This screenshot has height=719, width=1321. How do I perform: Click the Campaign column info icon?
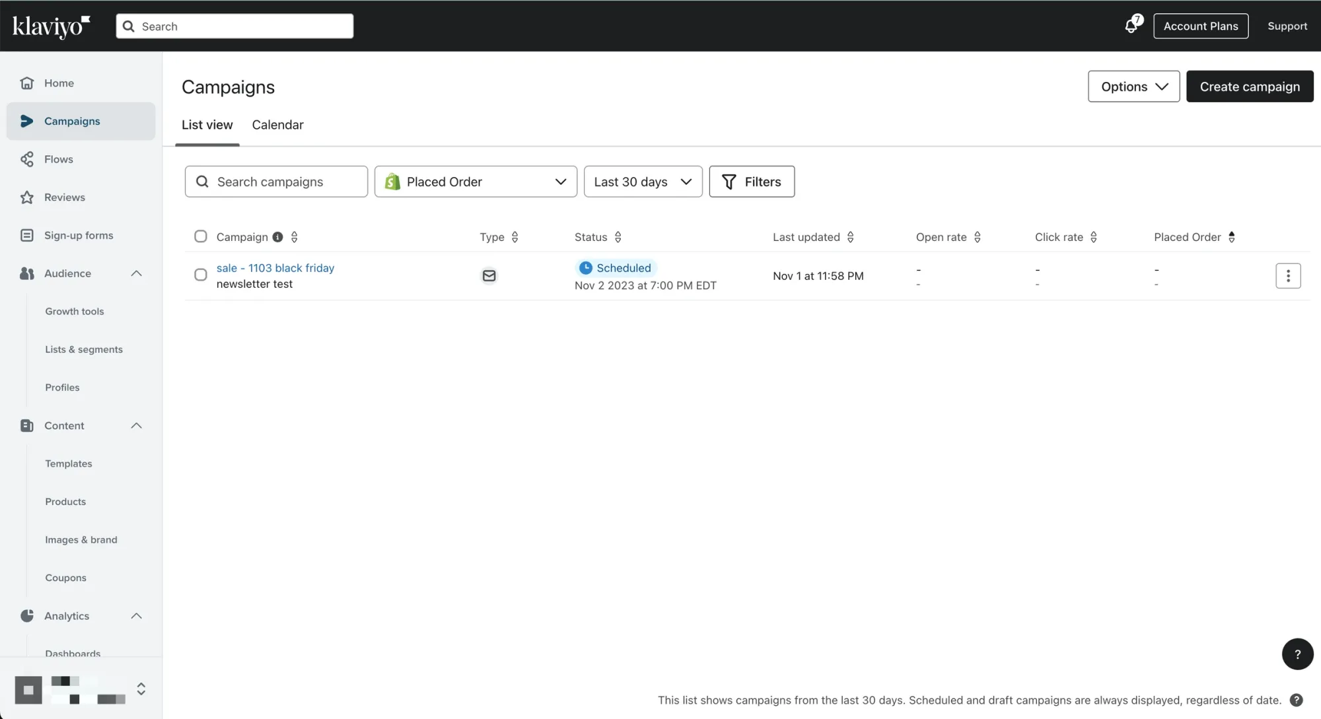[278, 237]
